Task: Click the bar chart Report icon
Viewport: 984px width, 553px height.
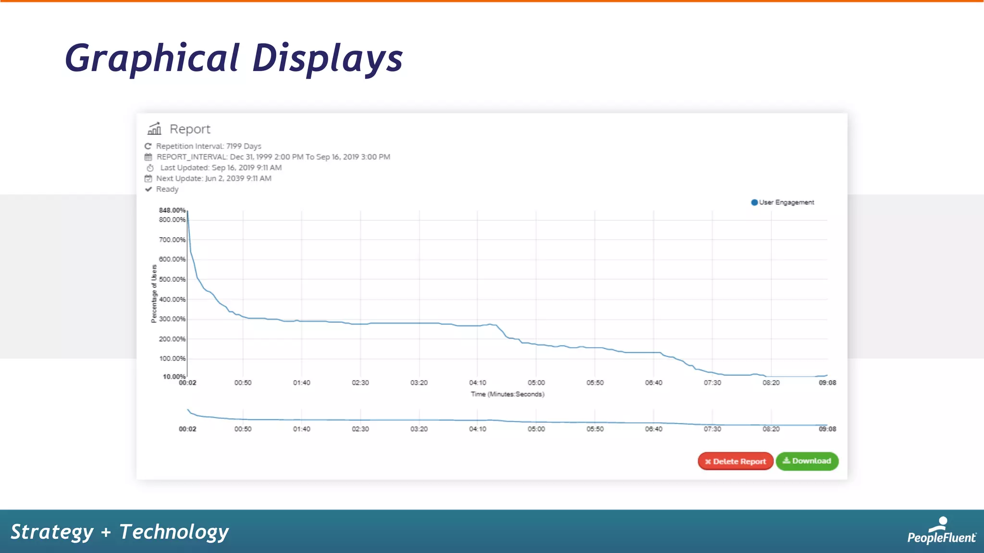Action: tap(154, 129)
